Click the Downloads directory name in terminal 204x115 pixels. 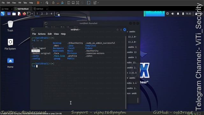coord(58,51)
